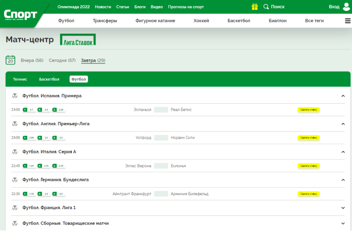The width and height of the screenshot is (352, 231).
Task: Open the hamburger menu icon
Action: 347,21
